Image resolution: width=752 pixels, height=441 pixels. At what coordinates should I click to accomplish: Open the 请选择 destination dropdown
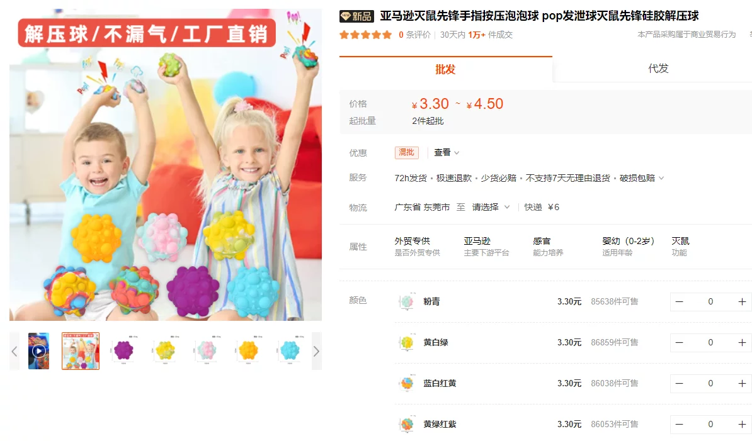490,207
